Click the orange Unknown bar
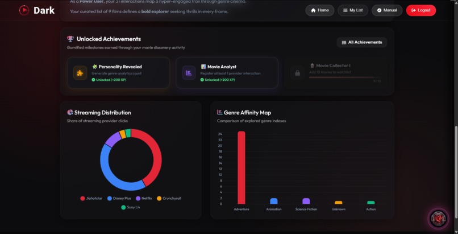458x234 pixels. click(339, 203)
